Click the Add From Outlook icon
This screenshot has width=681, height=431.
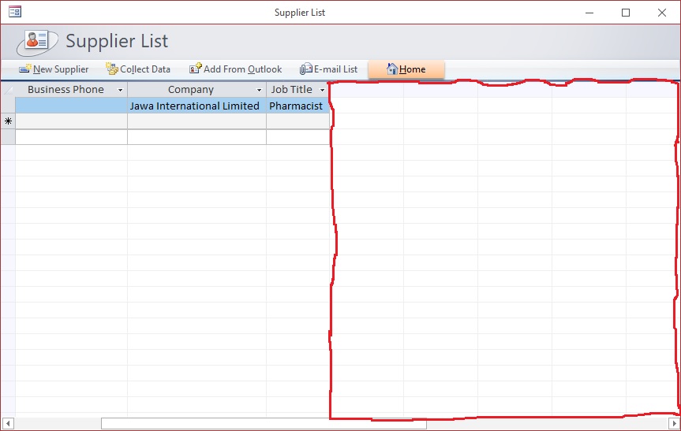coord(196,69)
